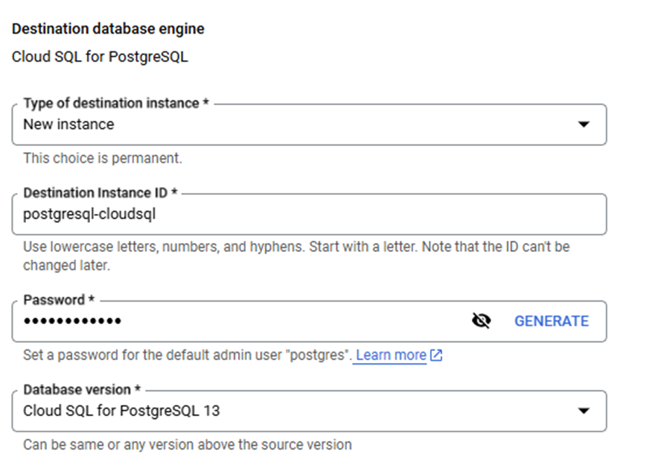Click the GENERATE password button
The width and height of the screenshot is (649, 474).
coord(552,321)
